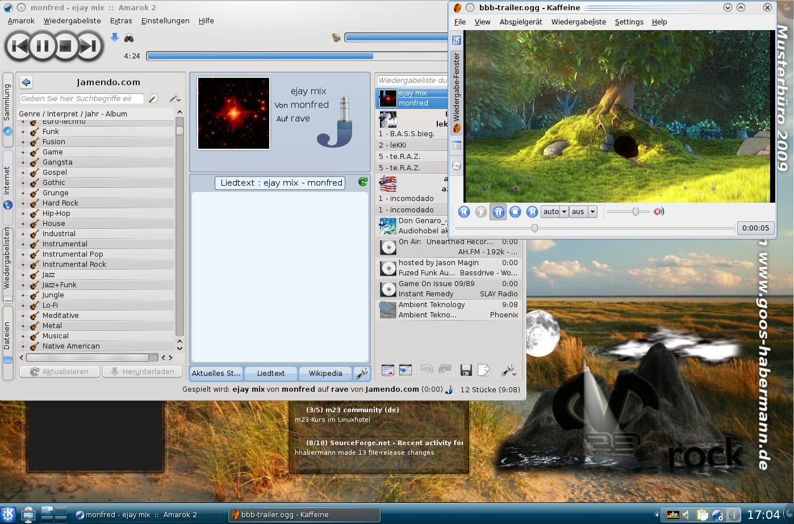Open the Extras menu in Amarok

[x=121, y=20]
